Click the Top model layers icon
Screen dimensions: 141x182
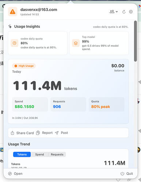point(76,43)
